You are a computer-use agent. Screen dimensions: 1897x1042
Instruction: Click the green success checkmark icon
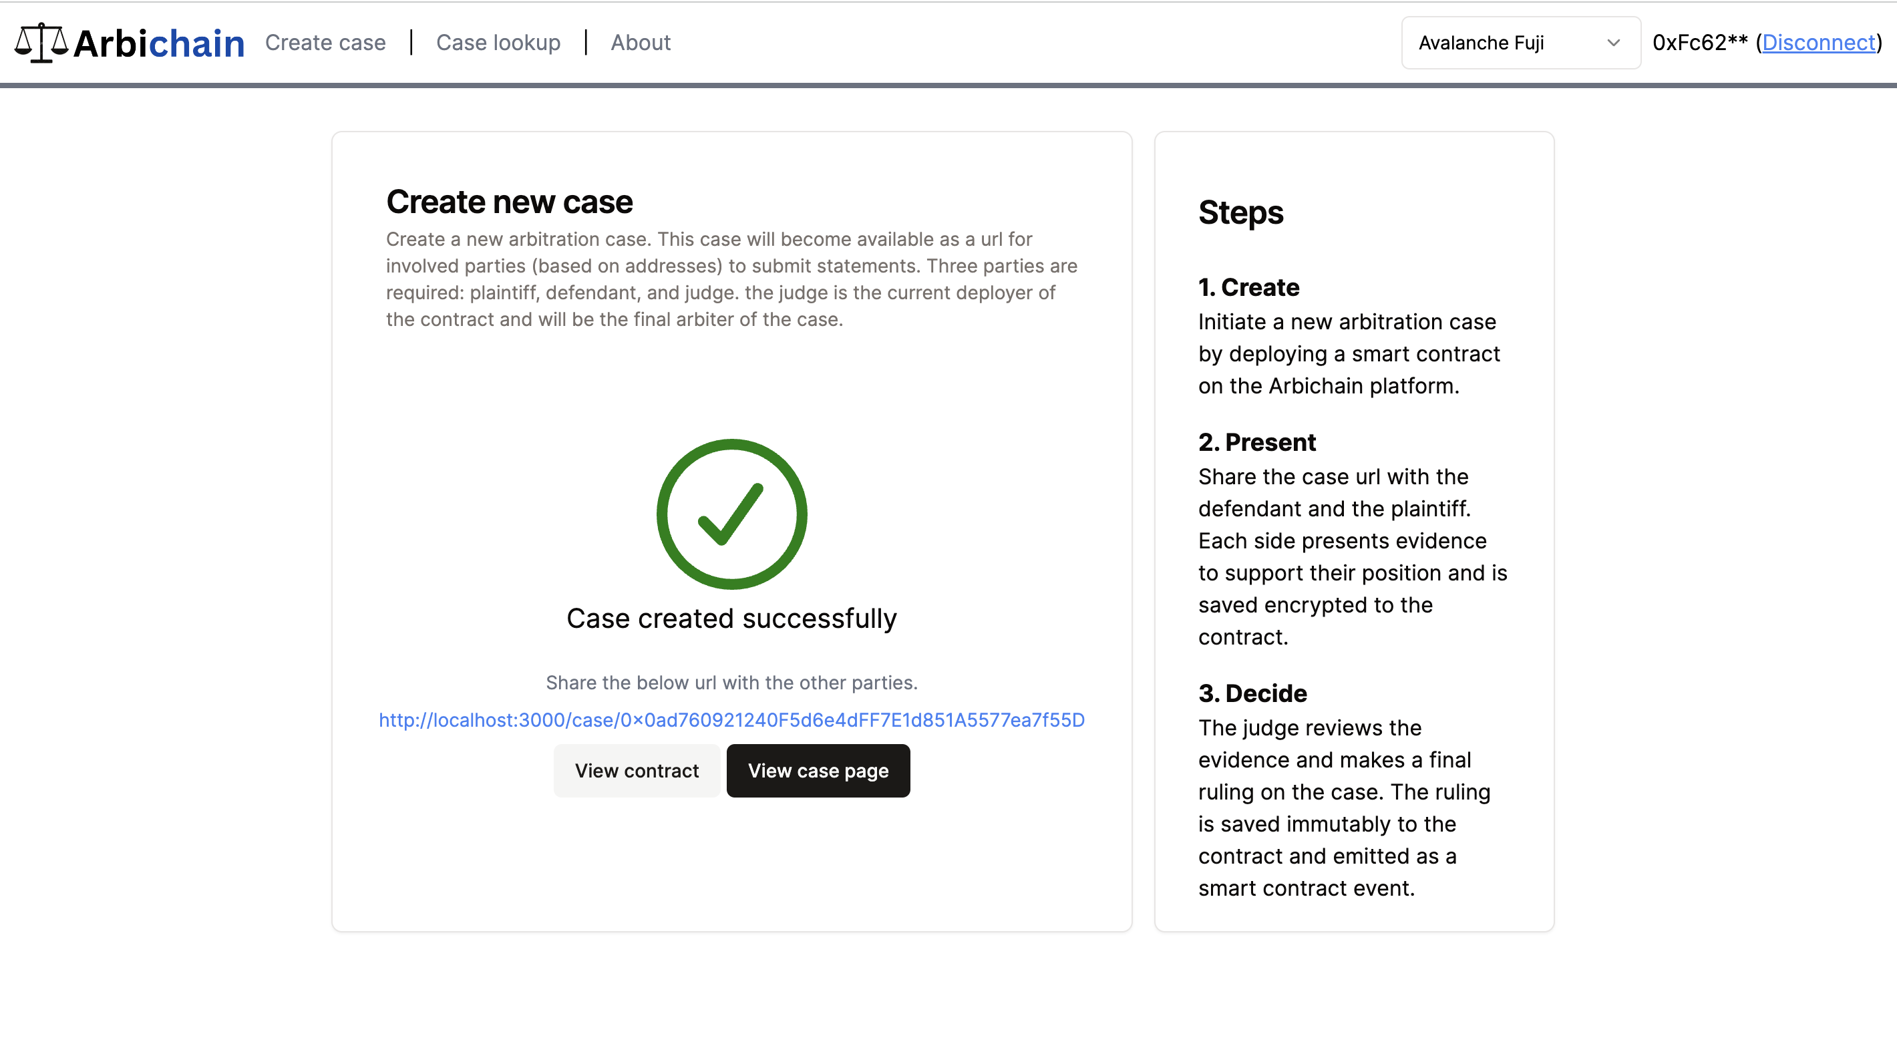[731, 514]
